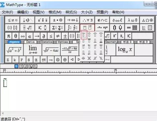The image size is (157, 121).
Task: Select strike-through template in open palette
Action: pyautogui.click(x=83, y=59)
